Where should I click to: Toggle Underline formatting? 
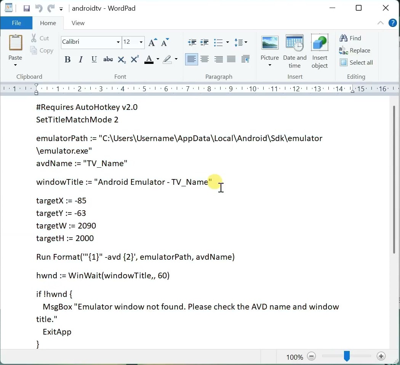click(x=94, y=59)
